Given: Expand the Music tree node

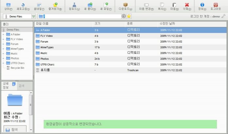Looking at the screenshot, I should pos(3,53).
